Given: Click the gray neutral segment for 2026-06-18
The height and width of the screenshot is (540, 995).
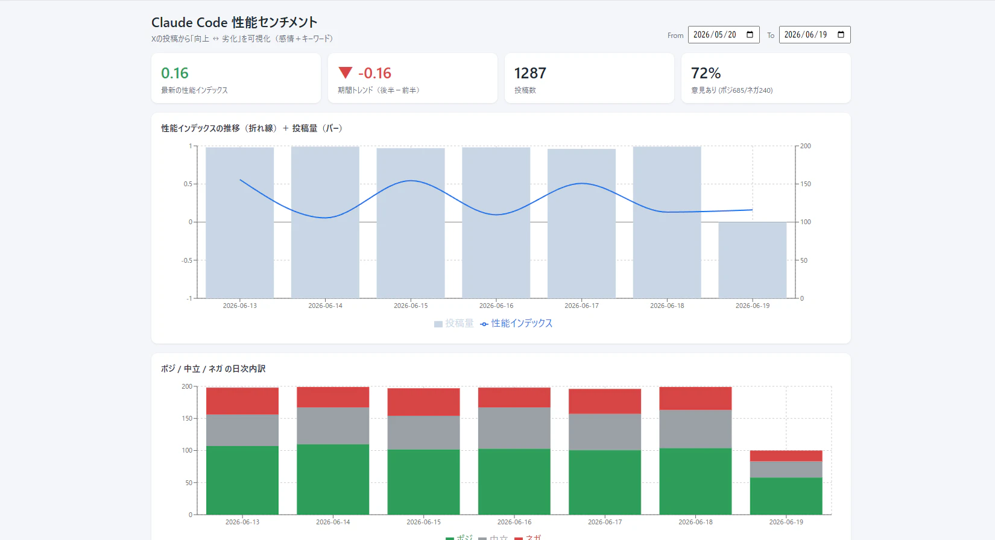Looking at the screenshot, I should coord(695,429).
